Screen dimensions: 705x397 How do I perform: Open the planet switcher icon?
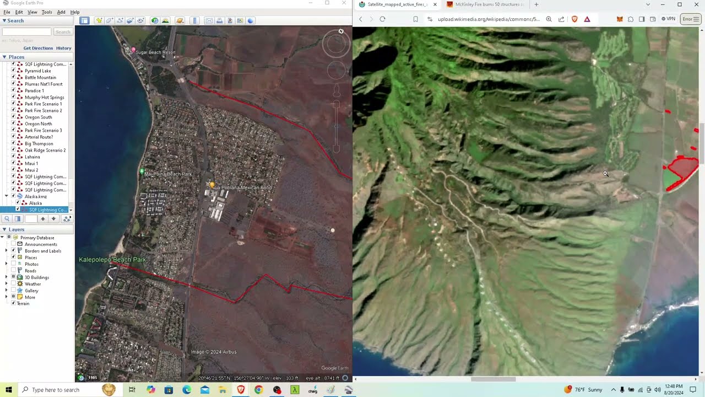click(180, 20)
